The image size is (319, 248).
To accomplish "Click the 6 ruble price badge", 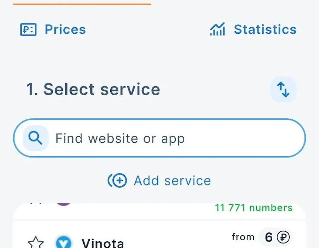I will coord(276,237).
